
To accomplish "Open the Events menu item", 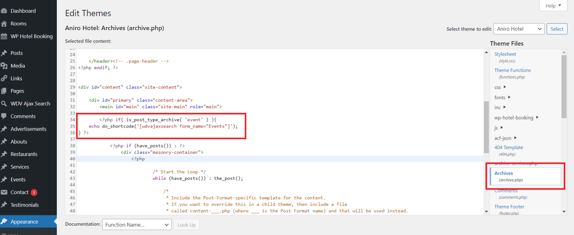I will 18,179.
